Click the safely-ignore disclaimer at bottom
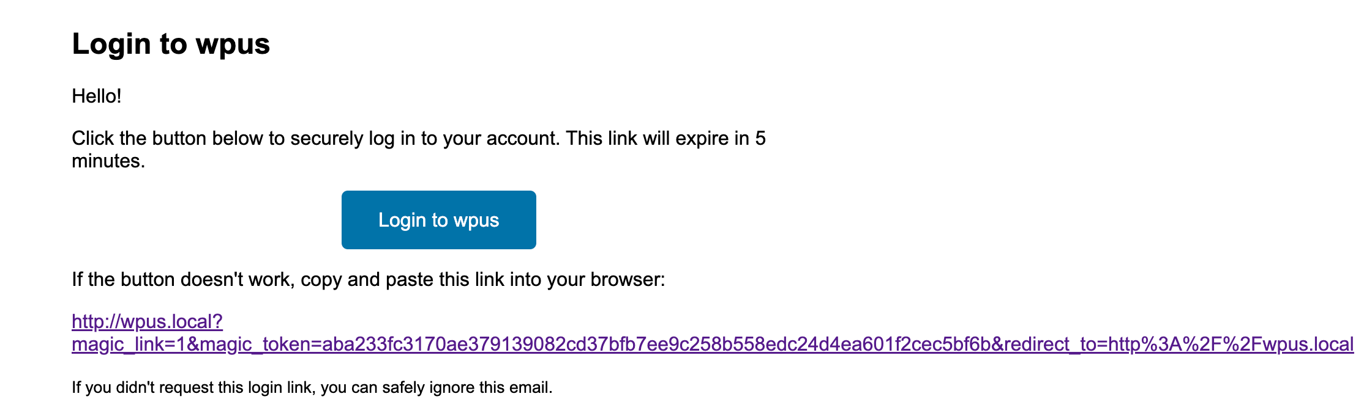Image resolution: width=1364 pixels, height=402 pixels. pyautogui.click(x=312, y=386)
